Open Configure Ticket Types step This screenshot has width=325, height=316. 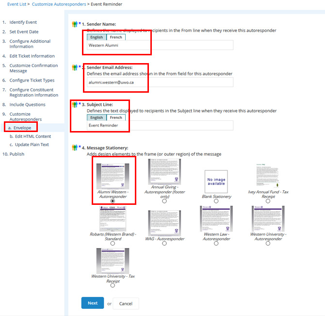(32, 80)
